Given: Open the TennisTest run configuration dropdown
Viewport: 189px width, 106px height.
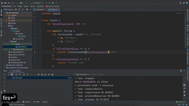Looking at the screenshot, I should (x=37, y=3).
